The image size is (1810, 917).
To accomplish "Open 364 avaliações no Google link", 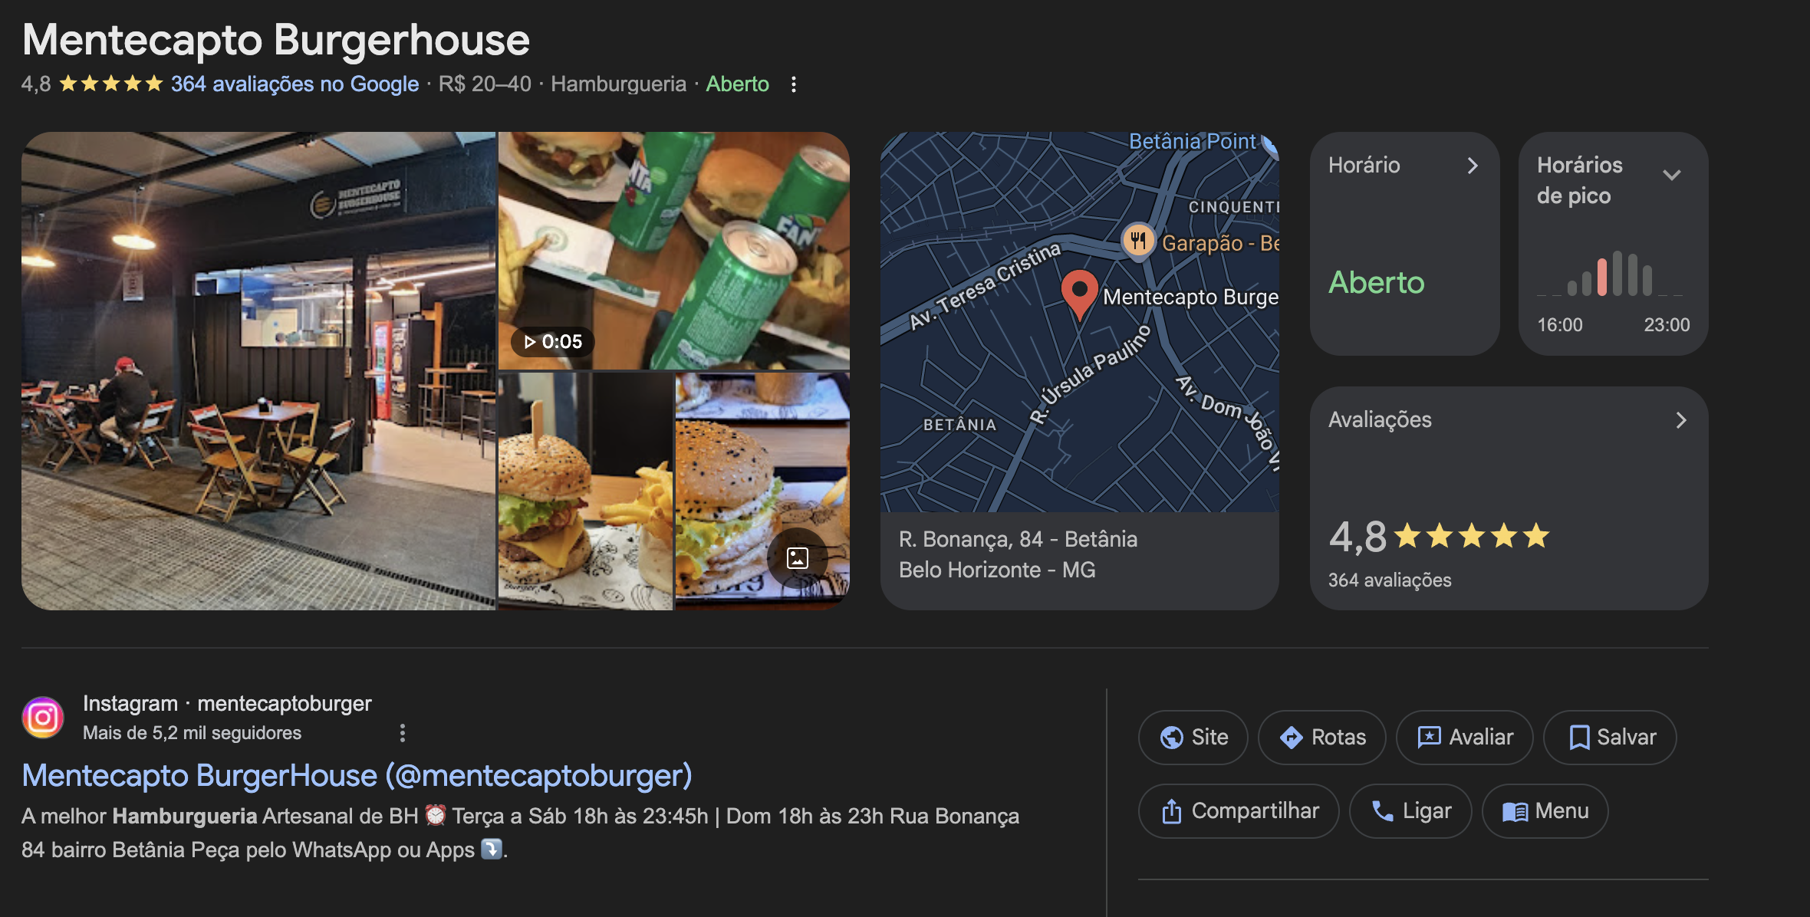I will tap(295, 84).
